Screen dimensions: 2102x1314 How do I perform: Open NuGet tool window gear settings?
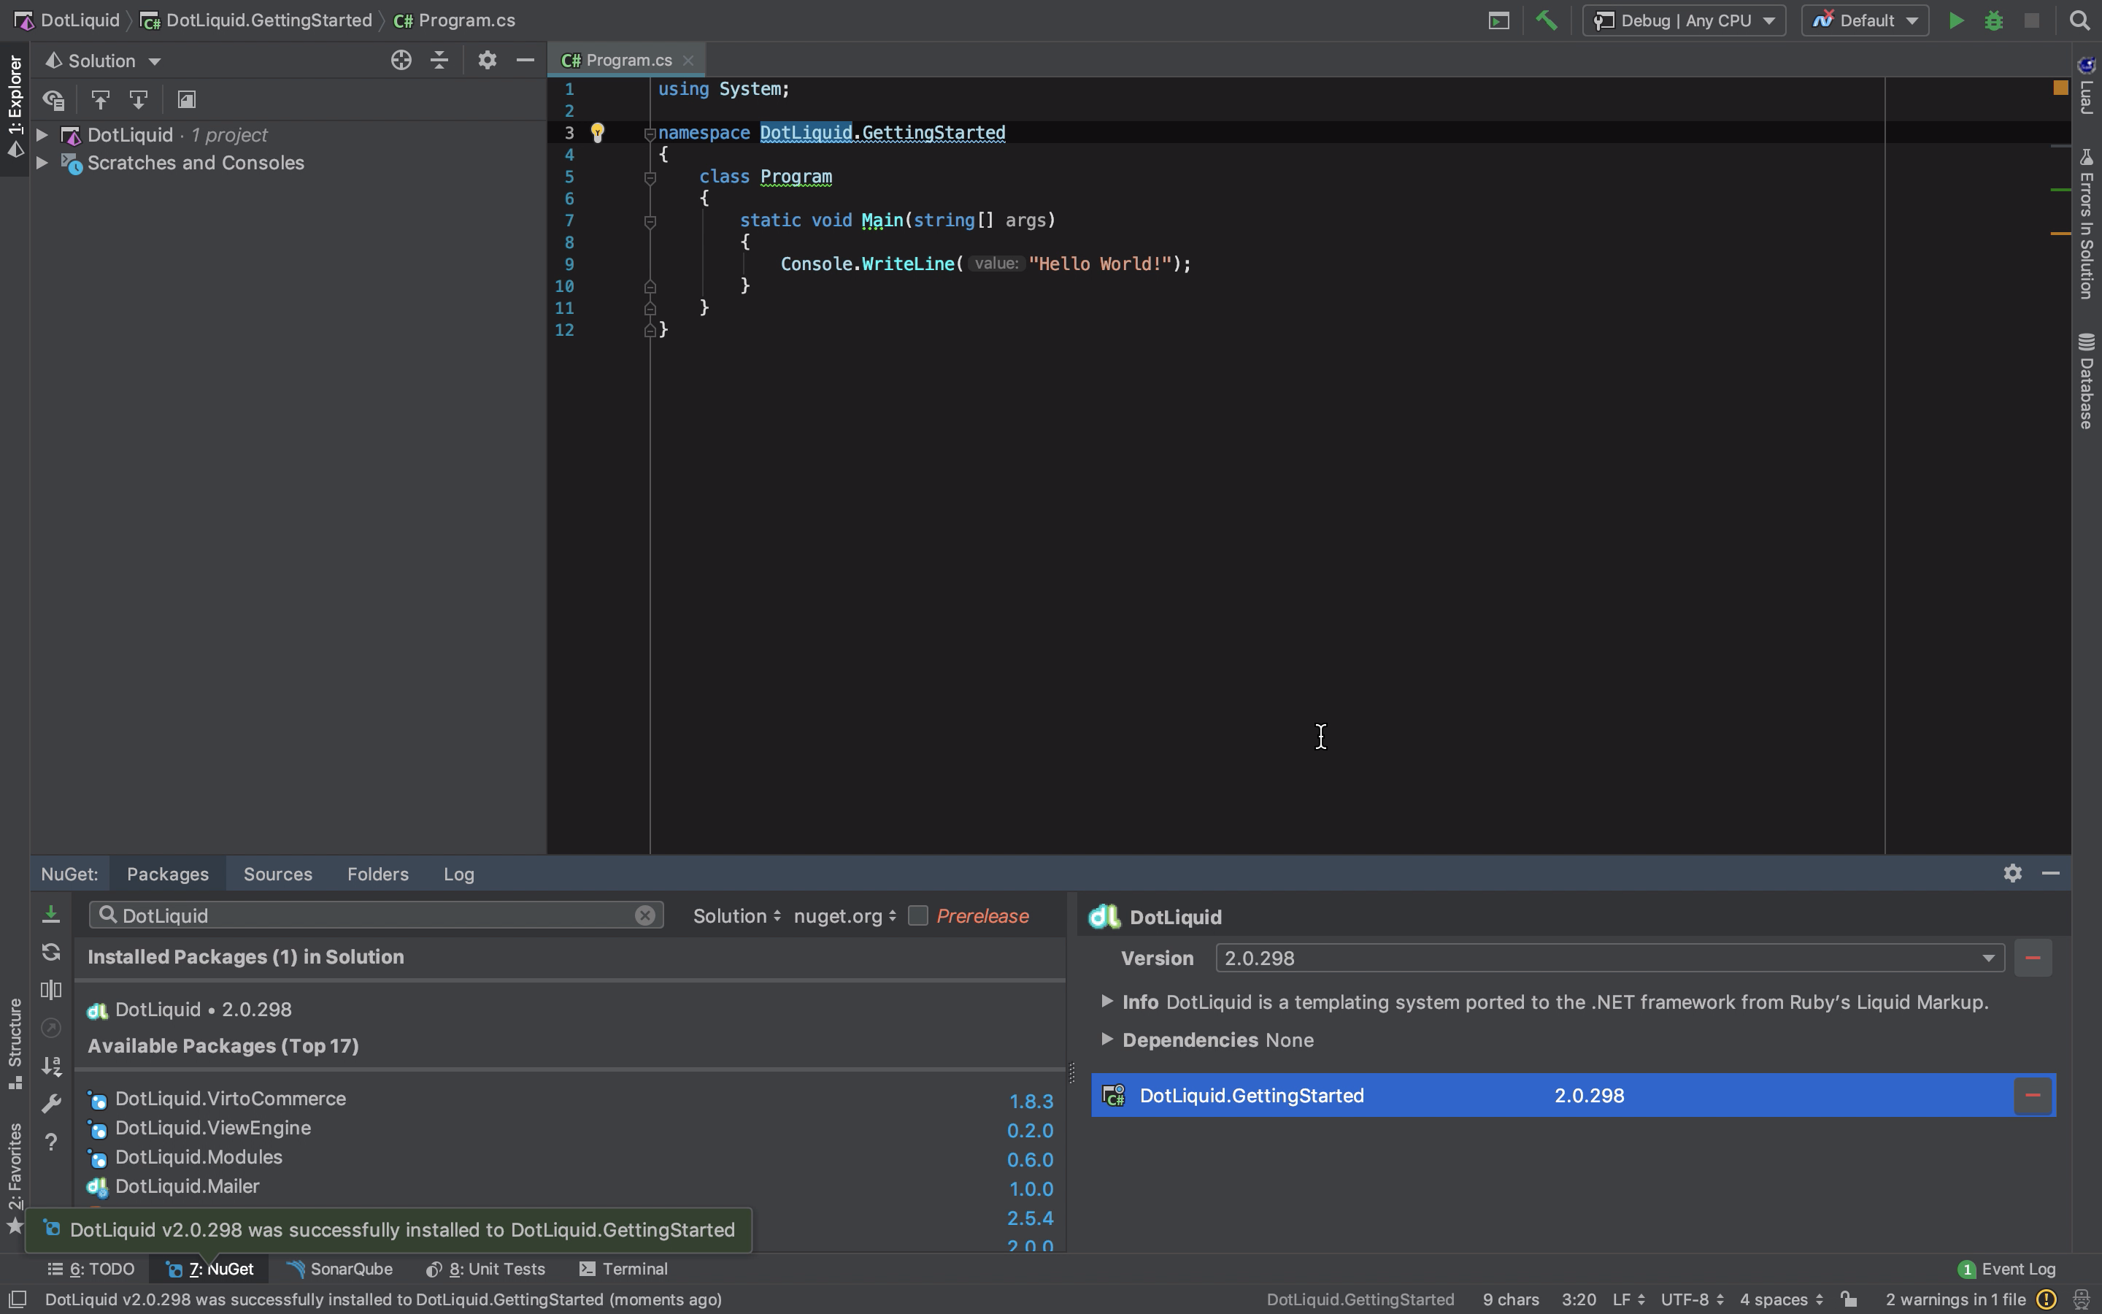coord(2012,873)
